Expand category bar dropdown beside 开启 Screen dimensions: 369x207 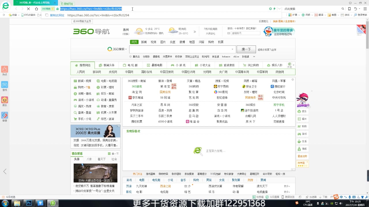pos(294,65)
